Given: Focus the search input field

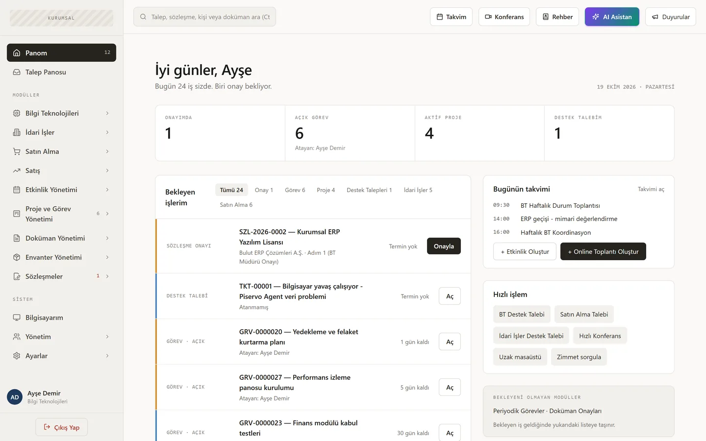Looking at the screenshot, I should tap(204, 17).
